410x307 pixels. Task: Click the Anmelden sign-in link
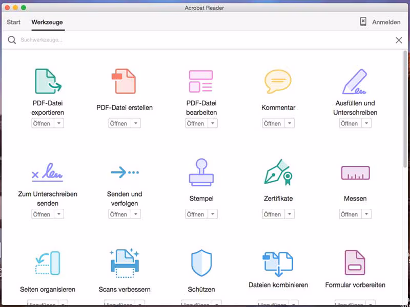pyautogui.click(x=386, y=22)
